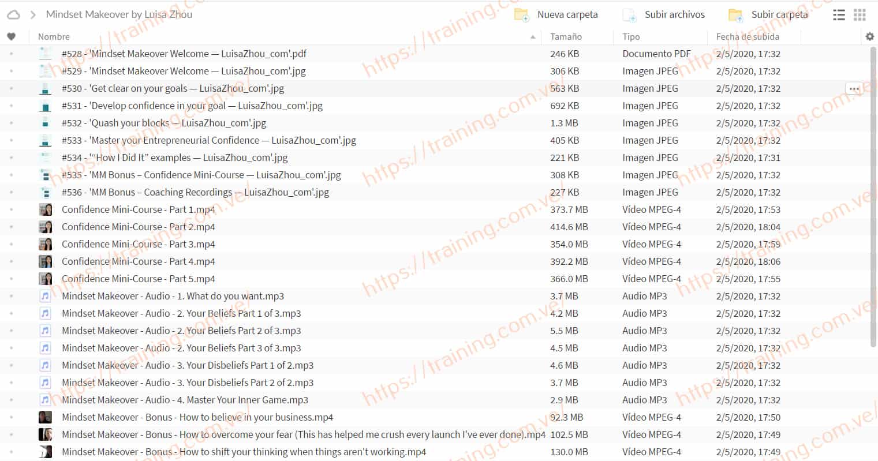
Task: Click video thumbnail of How to overcome your fear
Action: [x=45, y=434]
